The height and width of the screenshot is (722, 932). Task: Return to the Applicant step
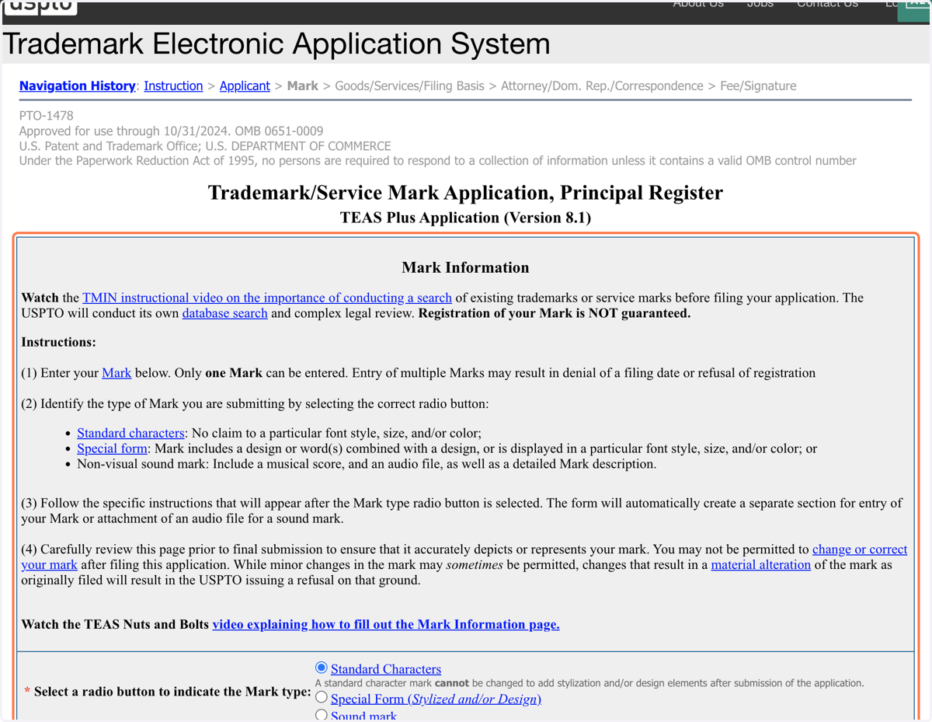(245, 86)
